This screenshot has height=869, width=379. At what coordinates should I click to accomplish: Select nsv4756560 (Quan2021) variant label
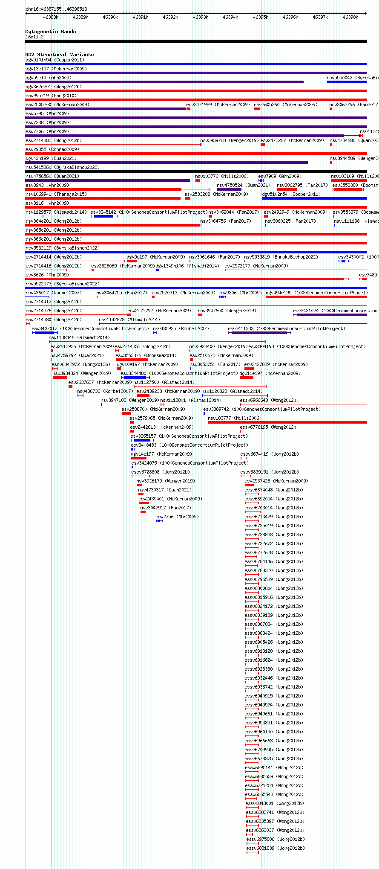pos(52,176)
